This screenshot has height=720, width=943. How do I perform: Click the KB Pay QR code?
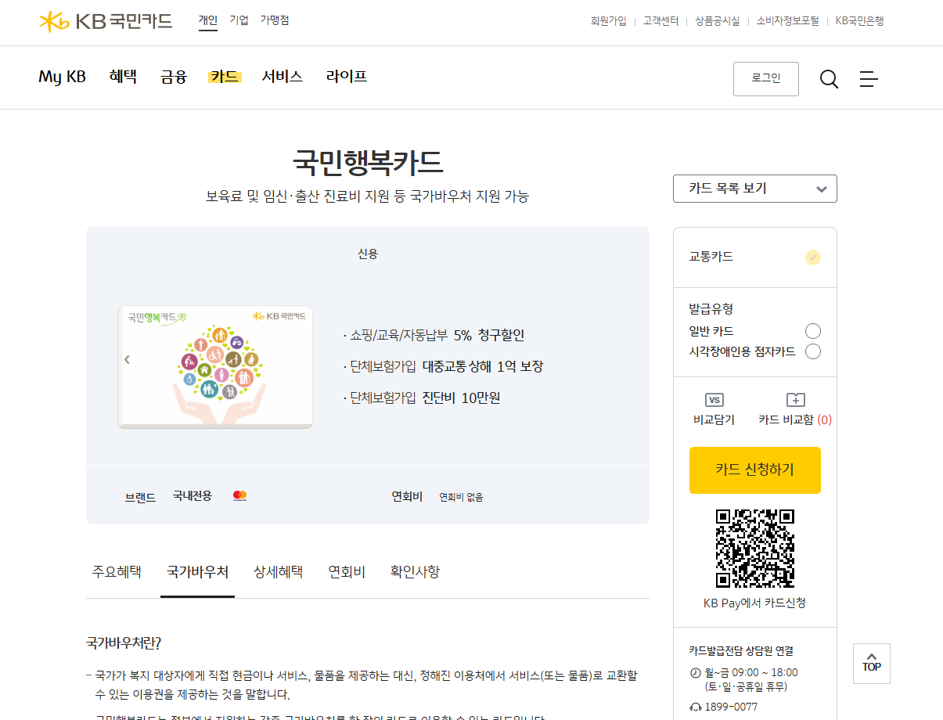click(x=755, y=548)
